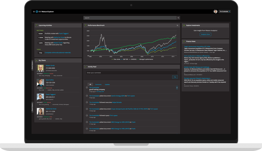Open Tim Scottsdale user avatar

tap(215, 12)
